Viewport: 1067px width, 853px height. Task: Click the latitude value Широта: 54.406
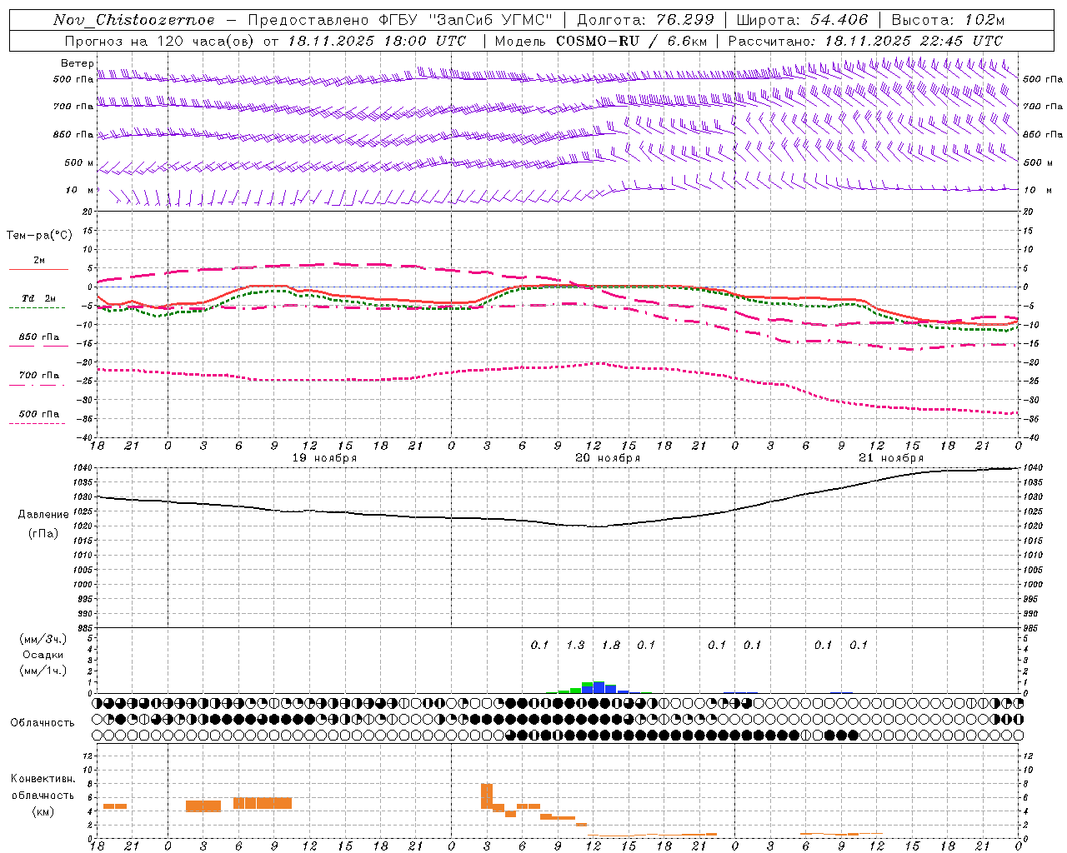pos(802,20)
